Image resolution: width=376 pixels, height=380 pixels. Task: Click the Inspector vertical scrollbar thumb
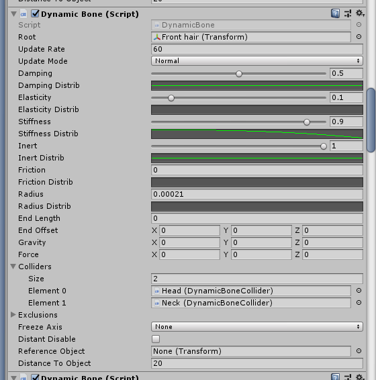(x=371, y=120)
